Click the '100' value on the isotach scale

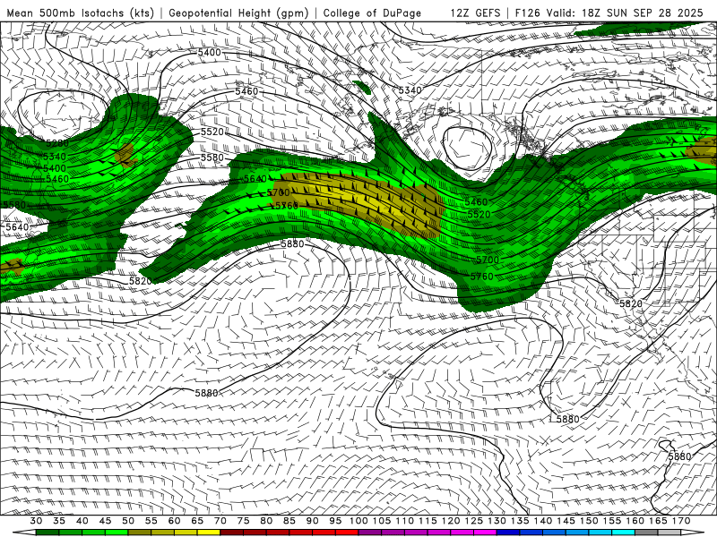coord(358,521)
